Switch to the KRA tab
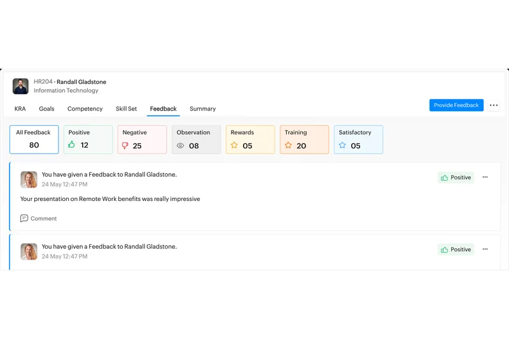This screenshot has height=339, width=509. pos(20,109)
